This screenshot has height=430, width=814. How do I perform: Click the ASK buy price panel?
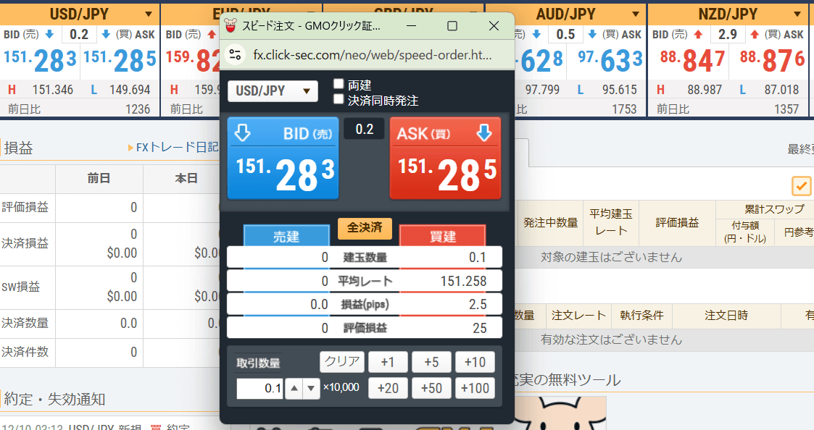[446, 158]
